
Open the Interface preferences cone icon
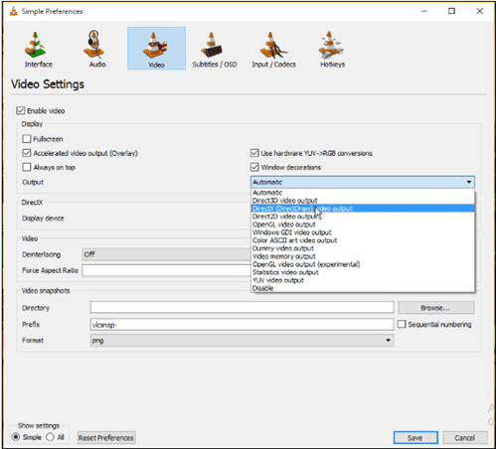[x=35, y=45]
